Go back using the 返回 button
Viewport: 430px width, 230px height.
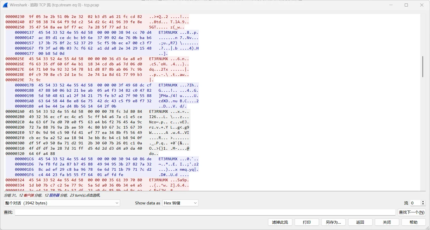360,222
